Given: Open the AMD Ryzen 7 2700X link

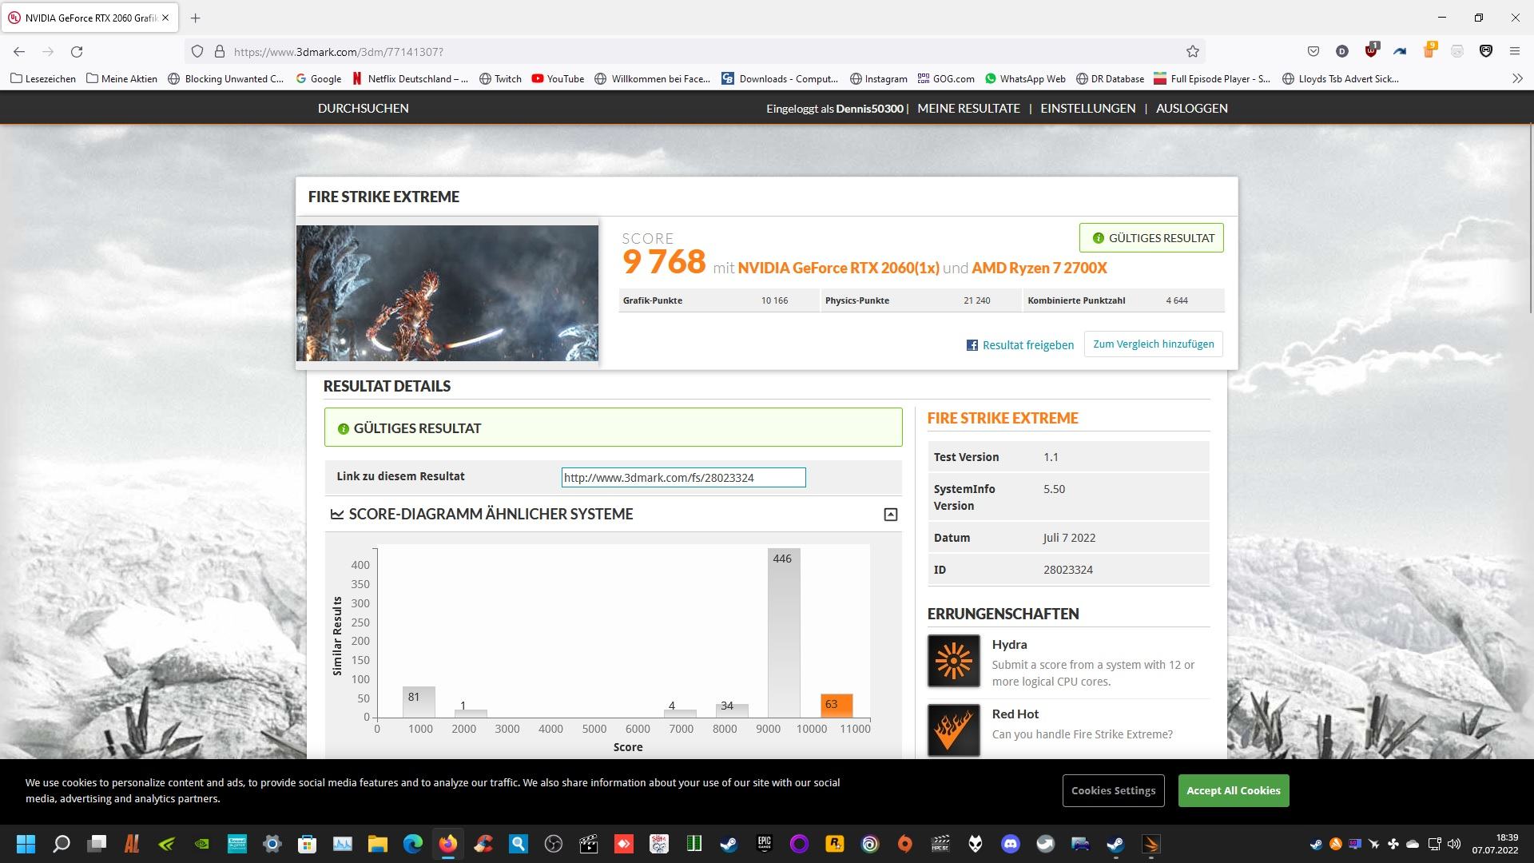Looking at the screenshot, I should (1039, 268).
